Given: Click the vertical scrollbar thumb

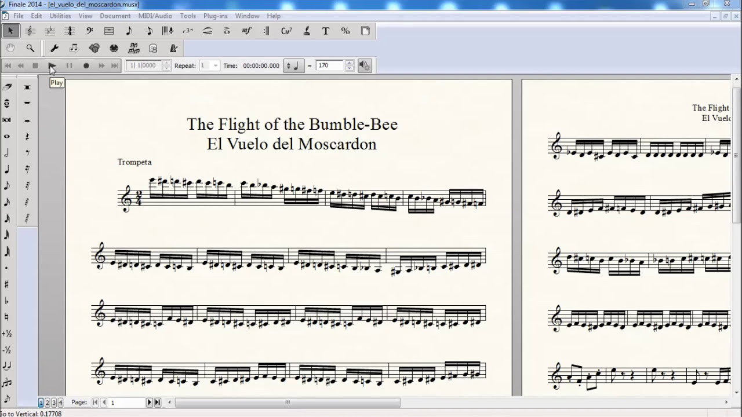Looking at the screenshot, I should tap(737, 156).
